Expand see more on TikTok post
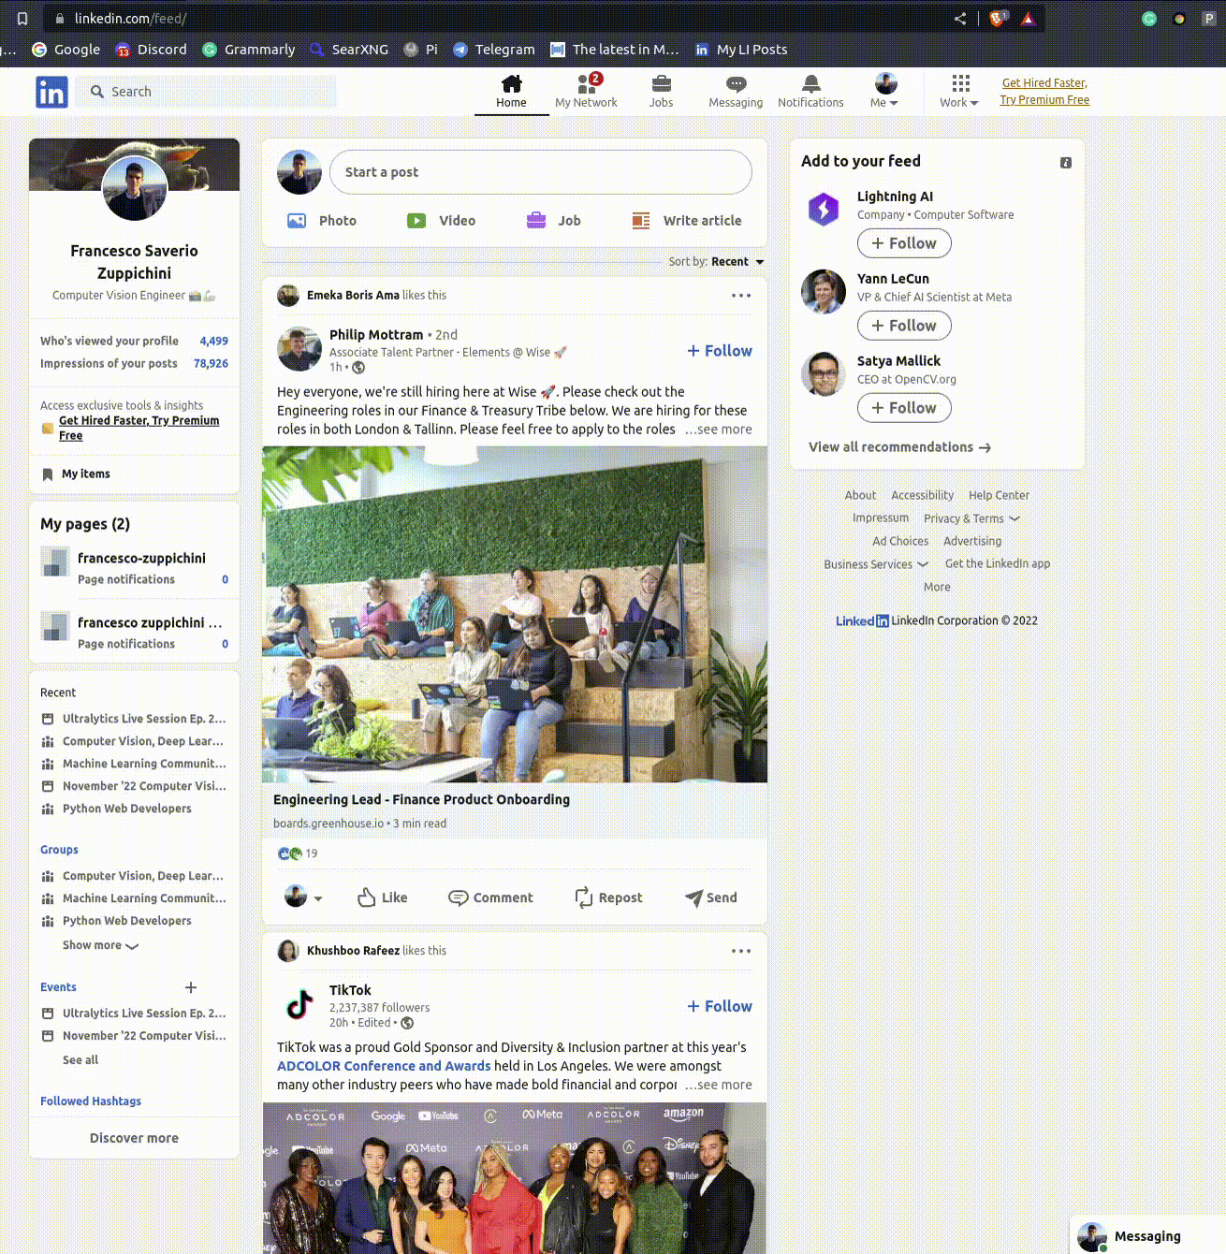Screen dimensions: 1226x1254 pyautogui.click(x=719, y=1085)
